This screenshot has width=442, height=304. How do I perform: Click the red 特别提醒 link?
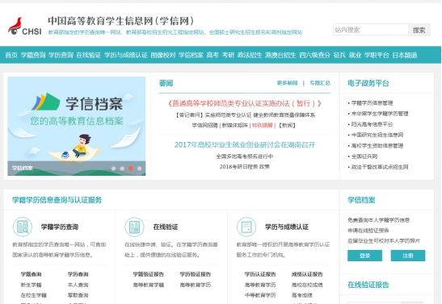262,126
